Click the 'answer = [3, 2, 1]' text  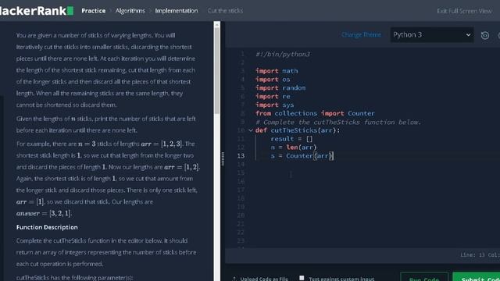(44, 213)
